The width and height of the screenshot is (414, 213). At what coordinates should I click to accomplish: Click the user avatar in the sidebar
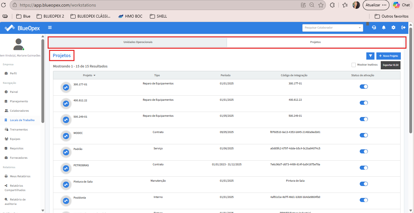19,44
